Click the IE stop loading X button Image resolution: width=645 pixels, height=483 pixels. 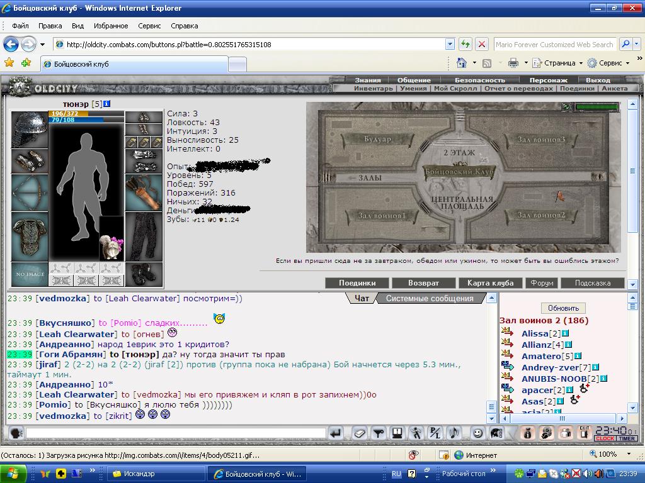click(x=482, y=45)
